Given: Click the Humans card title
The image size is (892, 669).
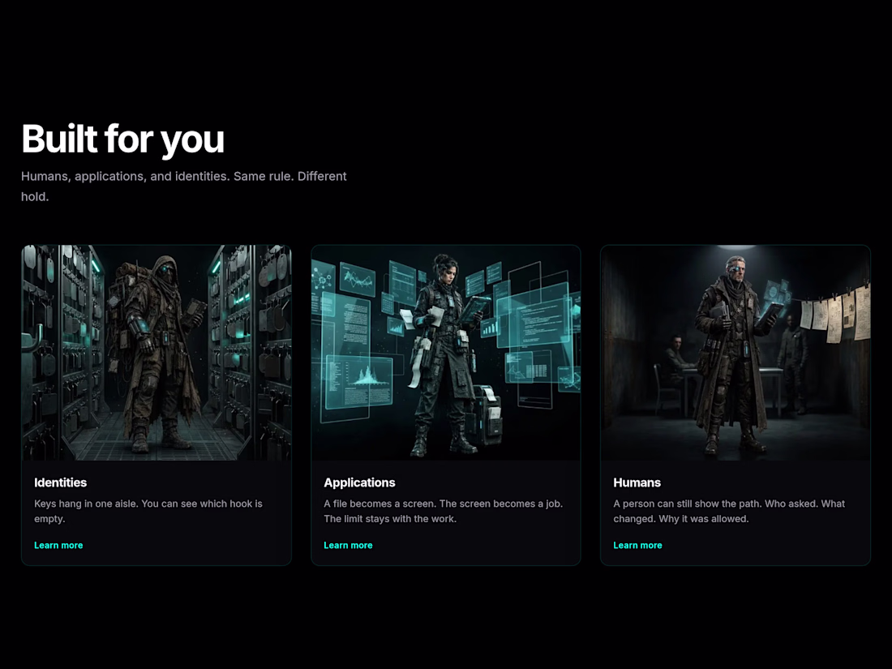Looking at the screenshot, I should click(637, 482).
